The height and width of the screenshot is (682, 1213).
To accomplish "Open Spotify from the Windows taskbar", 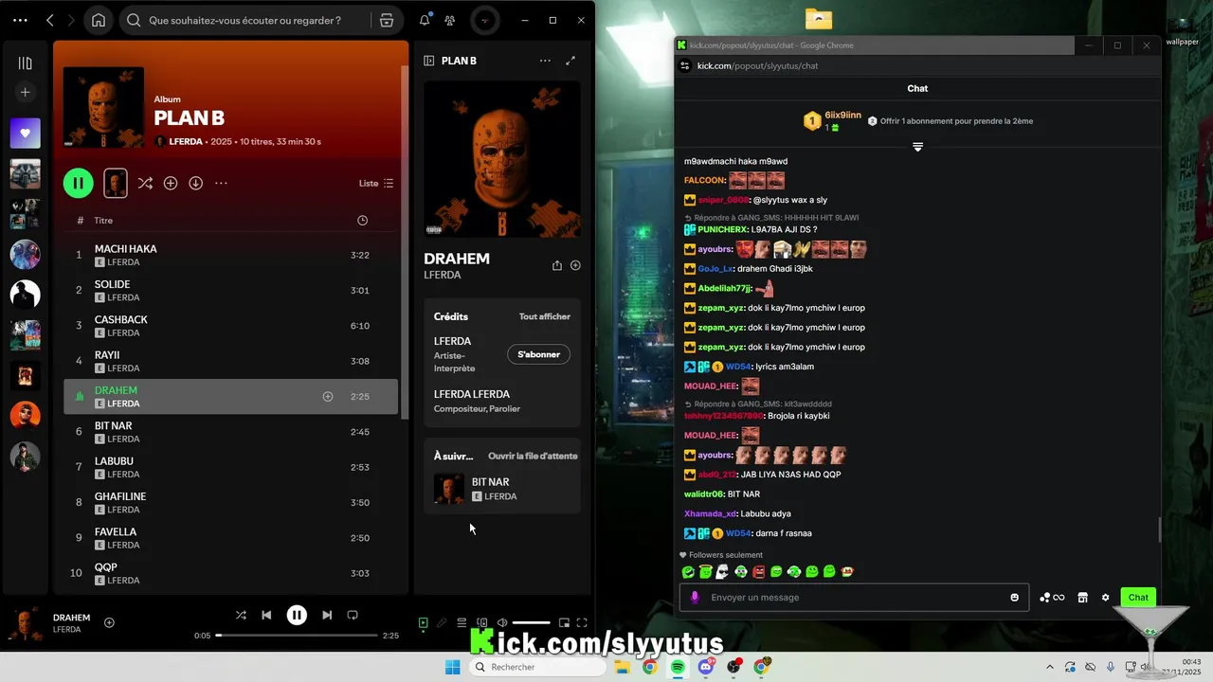I will (678, 667).
